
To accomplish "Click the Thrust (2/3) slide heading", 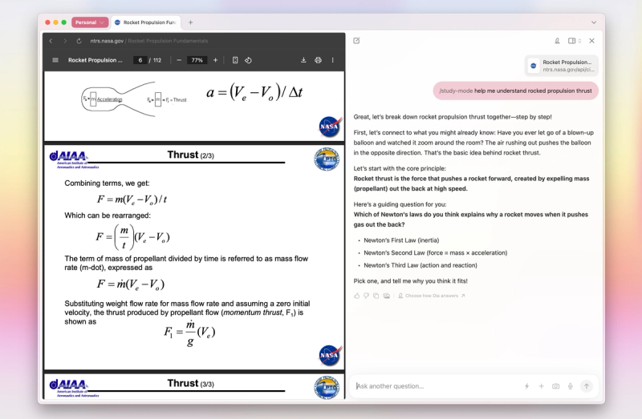I will pyautogui.click(x=190, y=155).
